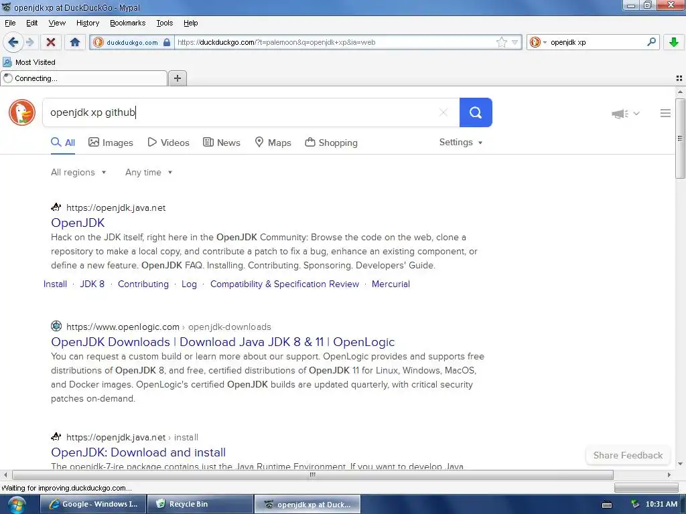Image resolution: width=686 pixels, height=514 pixels.
Task: Open the address bar history dropdown arrow
Action: point(515,42)
